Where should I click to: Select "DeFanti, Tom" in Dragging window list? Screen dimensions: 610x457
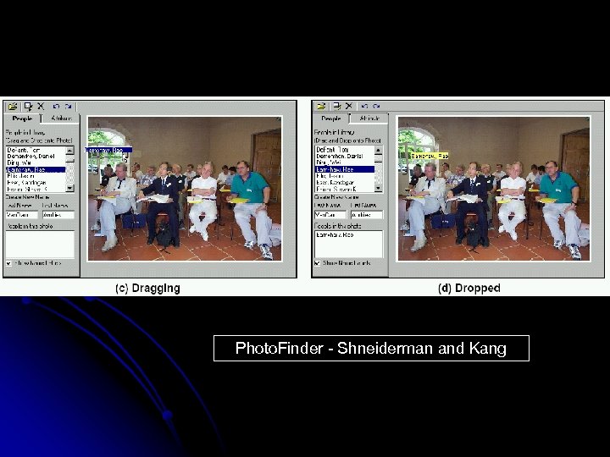36,150
